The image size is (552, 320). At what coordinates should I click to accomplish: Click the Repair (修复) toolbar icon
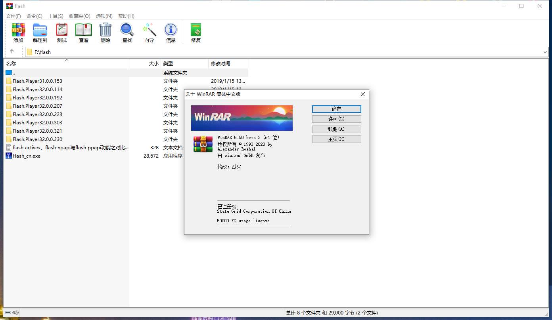196,30
